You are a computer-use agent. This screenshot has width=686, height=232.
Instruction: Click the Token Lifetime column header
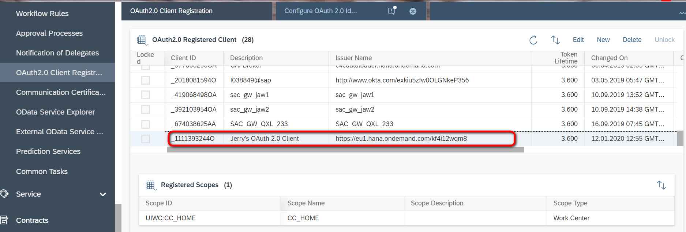point(558,58)
